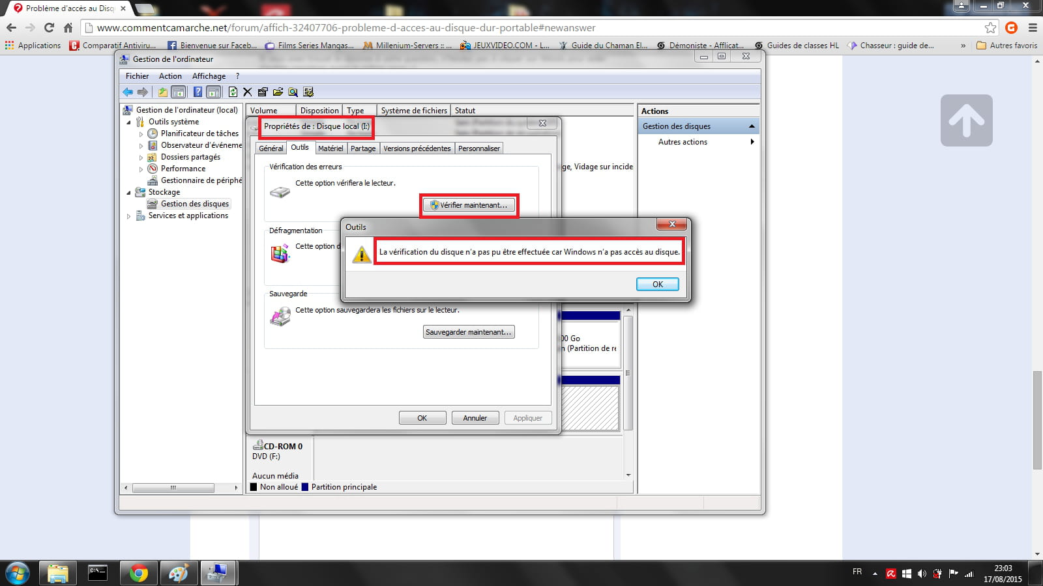1043x586 pixels.
Task: Switch to the Matériel tab
Action: point(331,148)
